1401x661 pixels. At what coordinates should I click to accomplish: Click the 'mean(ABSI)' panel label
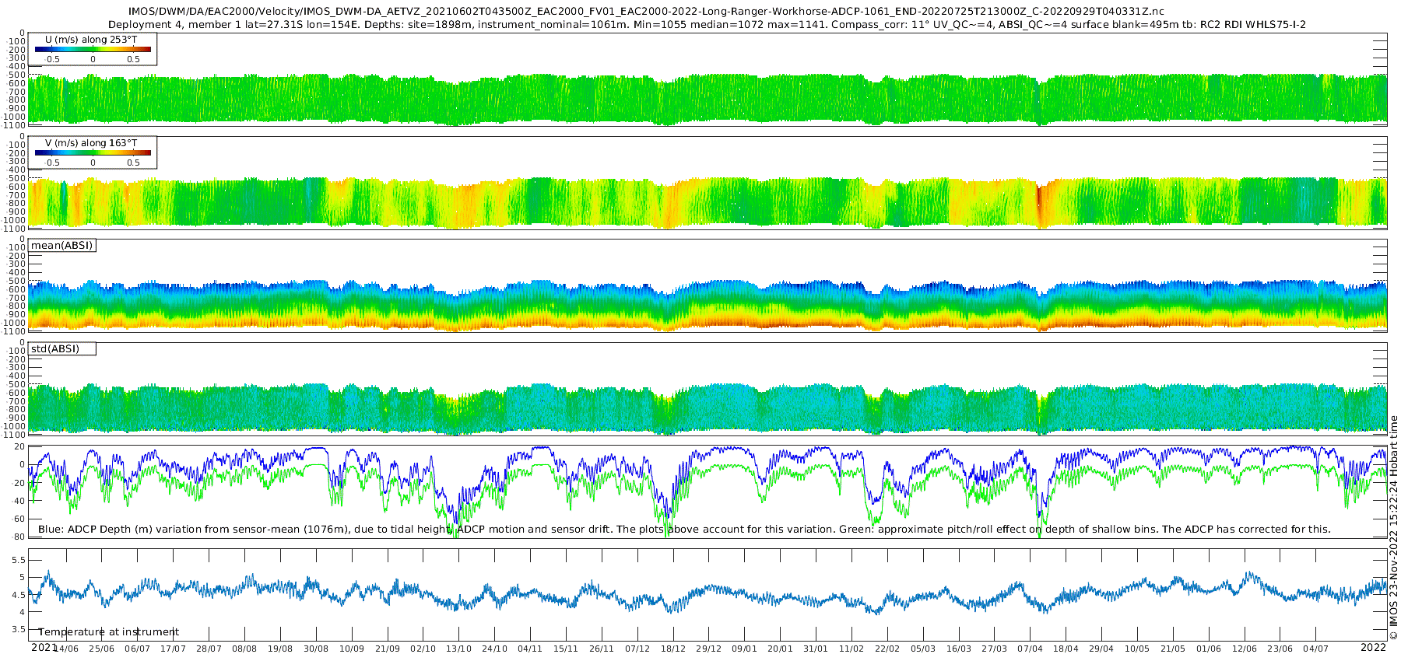pyautogui.click(x=62, y=246)
